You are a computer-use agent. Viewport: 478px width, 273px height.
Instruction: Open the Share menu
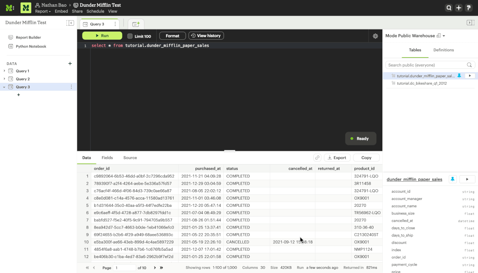pyautogui.click(x=77, y=11)
